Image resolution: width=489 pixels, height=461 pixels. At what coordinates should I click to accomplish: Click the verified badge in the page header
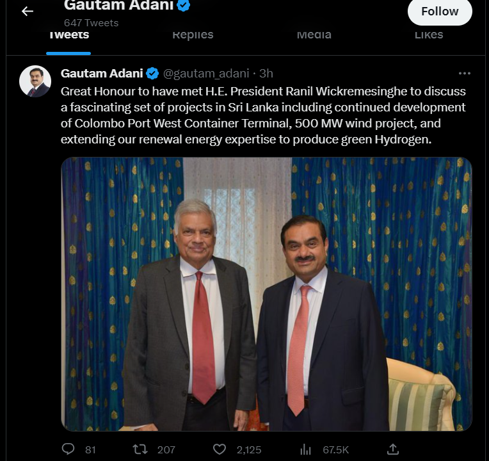point(183,6)
